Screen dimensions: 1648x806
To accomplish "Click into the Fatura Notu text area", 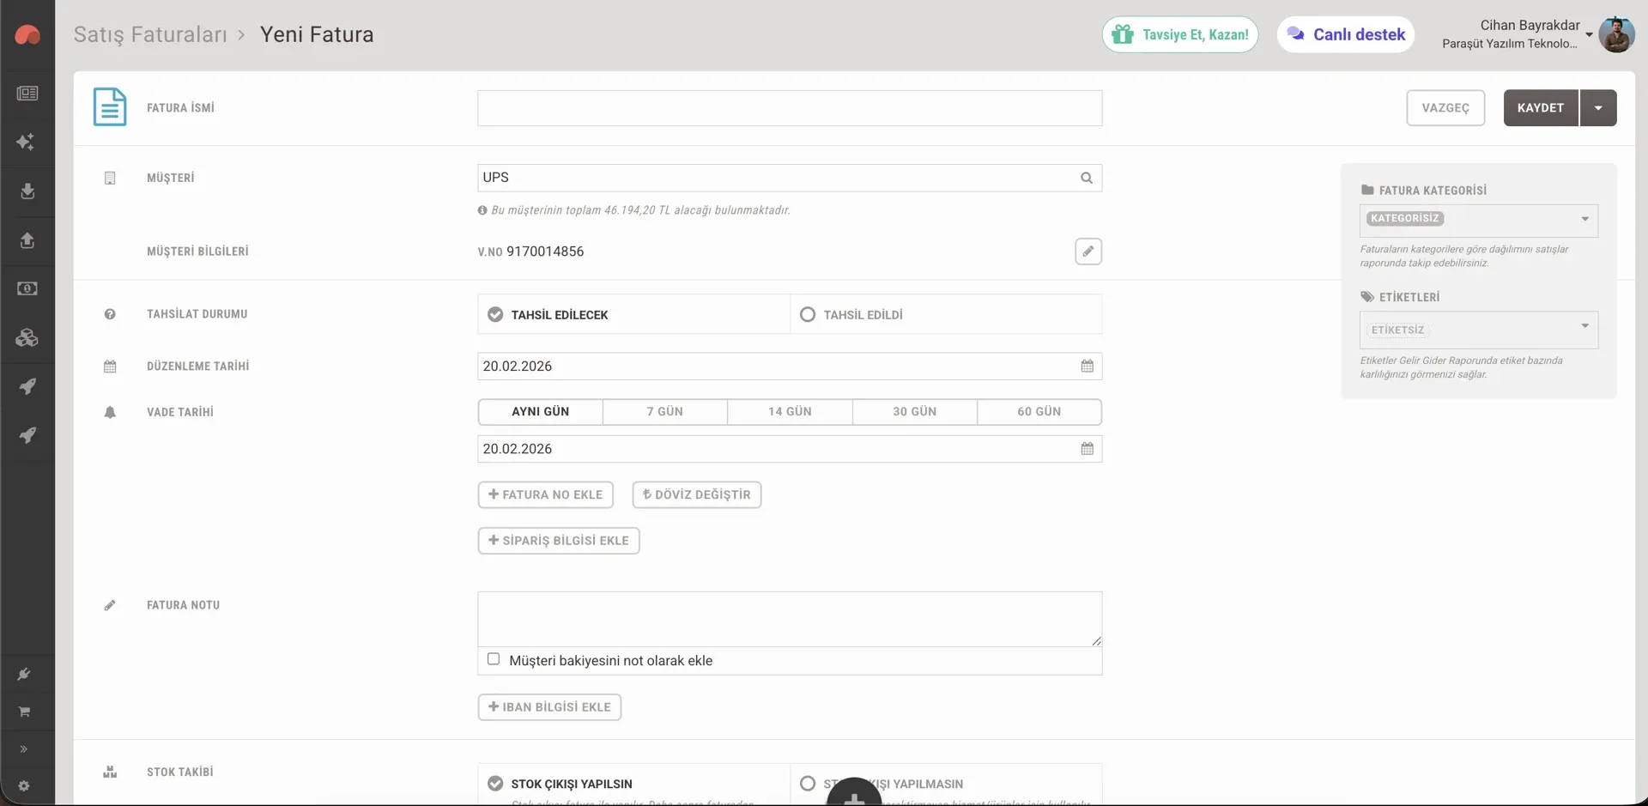I will coord(790,619).
